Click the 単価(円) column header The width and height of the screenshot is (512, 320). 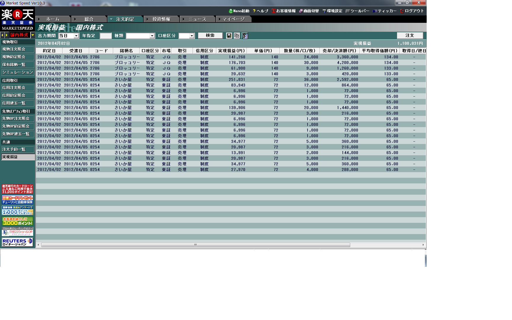[263, 51]
